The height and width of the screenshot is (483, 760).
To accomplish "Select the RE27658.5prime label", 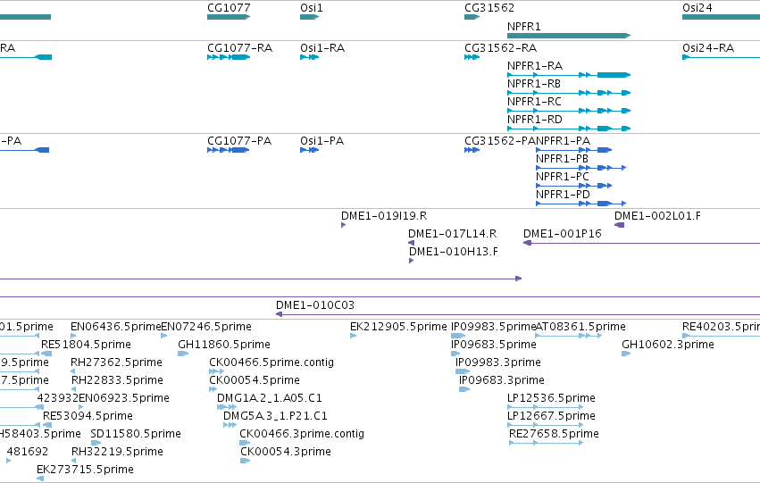I will tap(554, 434).
